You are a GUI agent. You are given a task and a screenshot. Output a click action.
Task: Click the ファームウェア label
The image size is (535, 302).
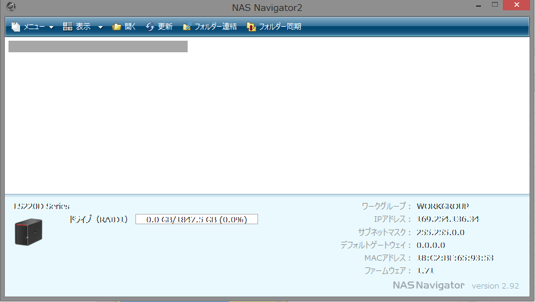(387, 270)
